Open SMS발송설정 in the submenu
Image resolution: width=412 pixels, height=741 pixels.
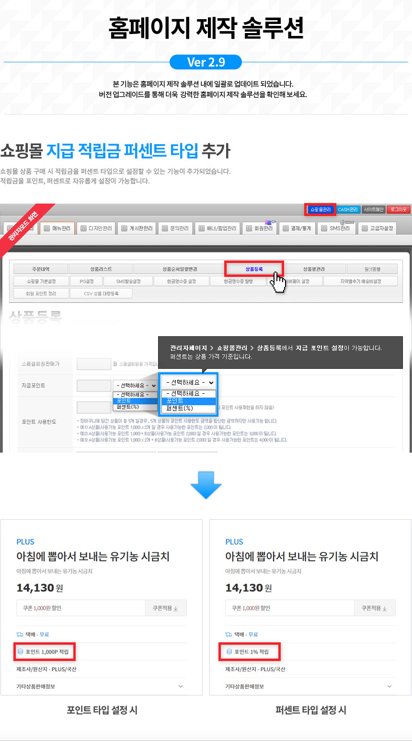pos(128,281)
